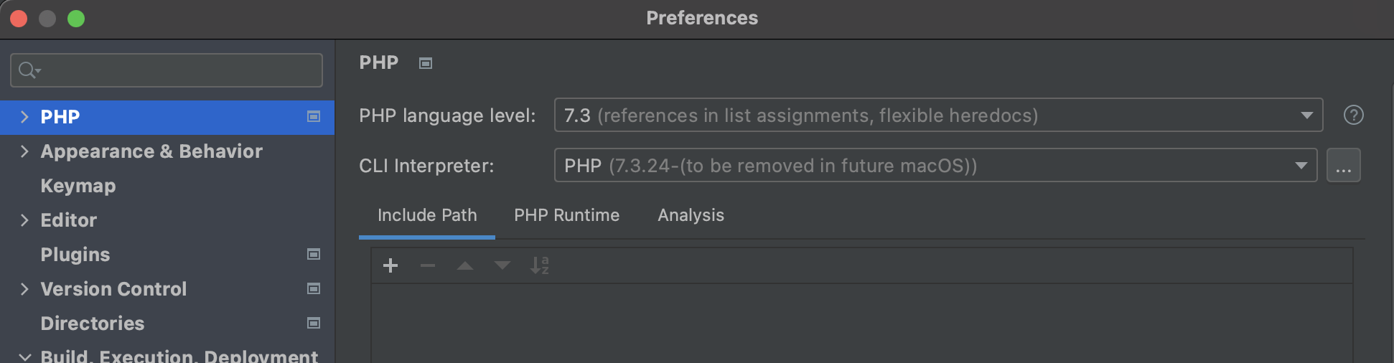
Task: Click the help question mark icon
Action: click(1353, 115)
